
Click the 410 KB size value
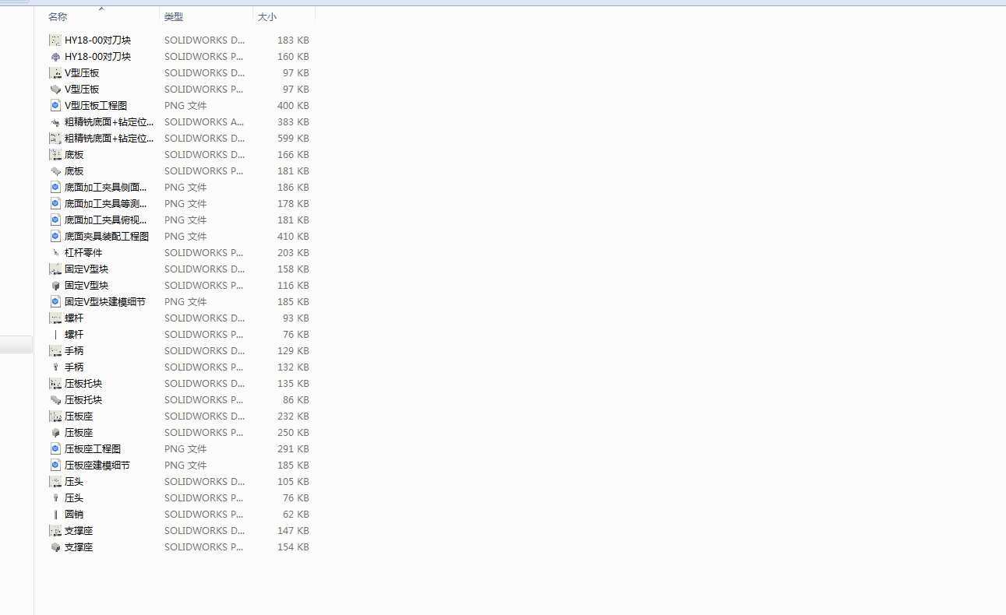(x=293, y=236)
